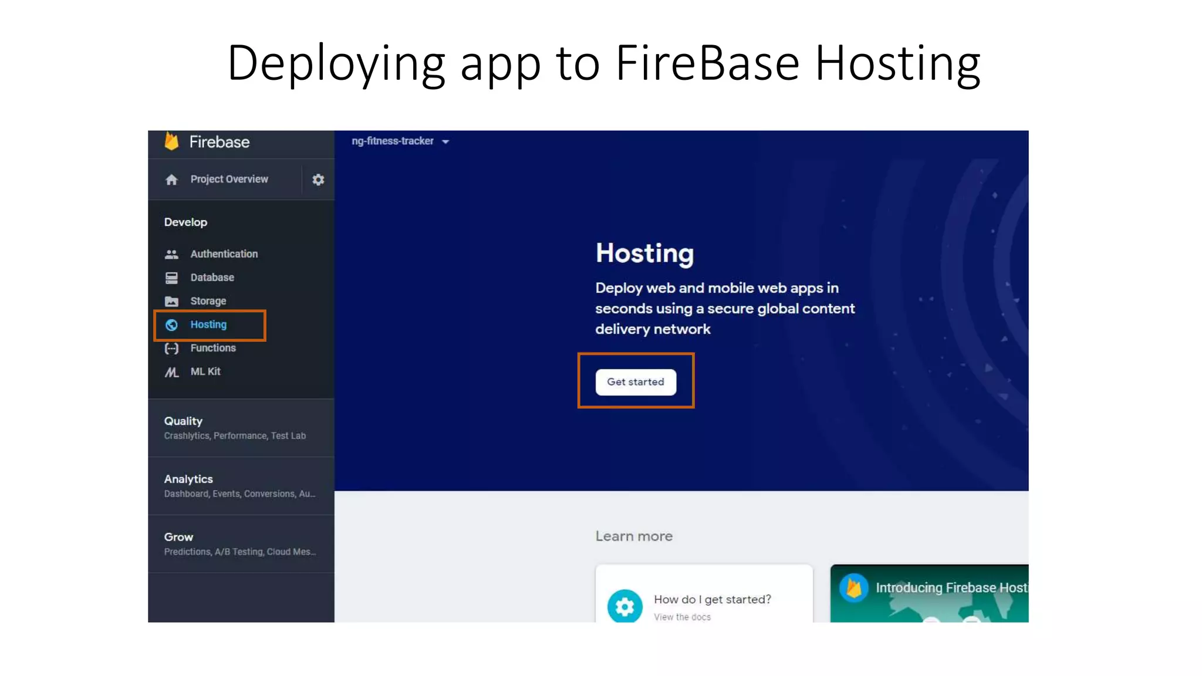Open the Project Overview home icon
The width and height of the screenshot is (1202, 676).
(x=171, y=180)
